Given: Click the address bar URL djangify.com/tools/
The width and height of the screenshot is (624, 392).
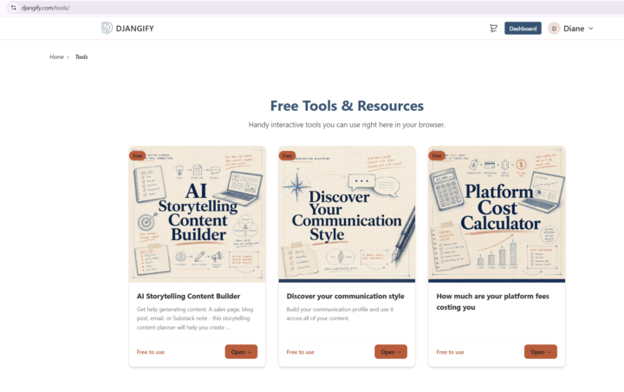Looking at the screenshot, I should tap(45, 8).
